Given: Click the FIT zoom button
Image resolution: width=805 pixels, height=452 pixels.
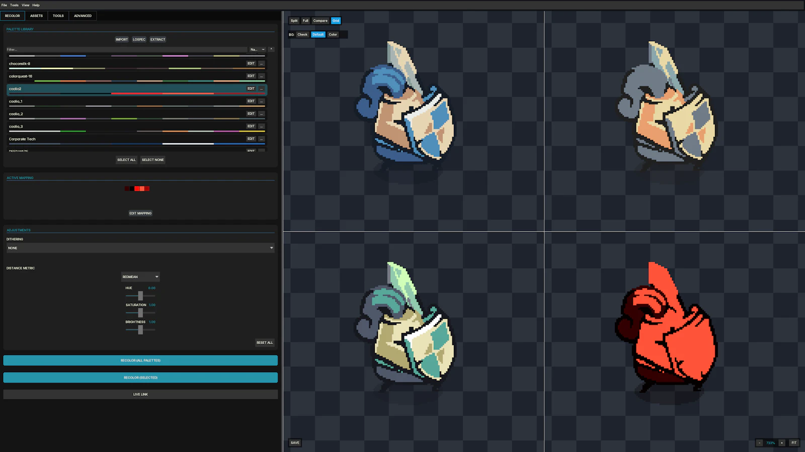Looking at the screenshot, I should (794, 443).
